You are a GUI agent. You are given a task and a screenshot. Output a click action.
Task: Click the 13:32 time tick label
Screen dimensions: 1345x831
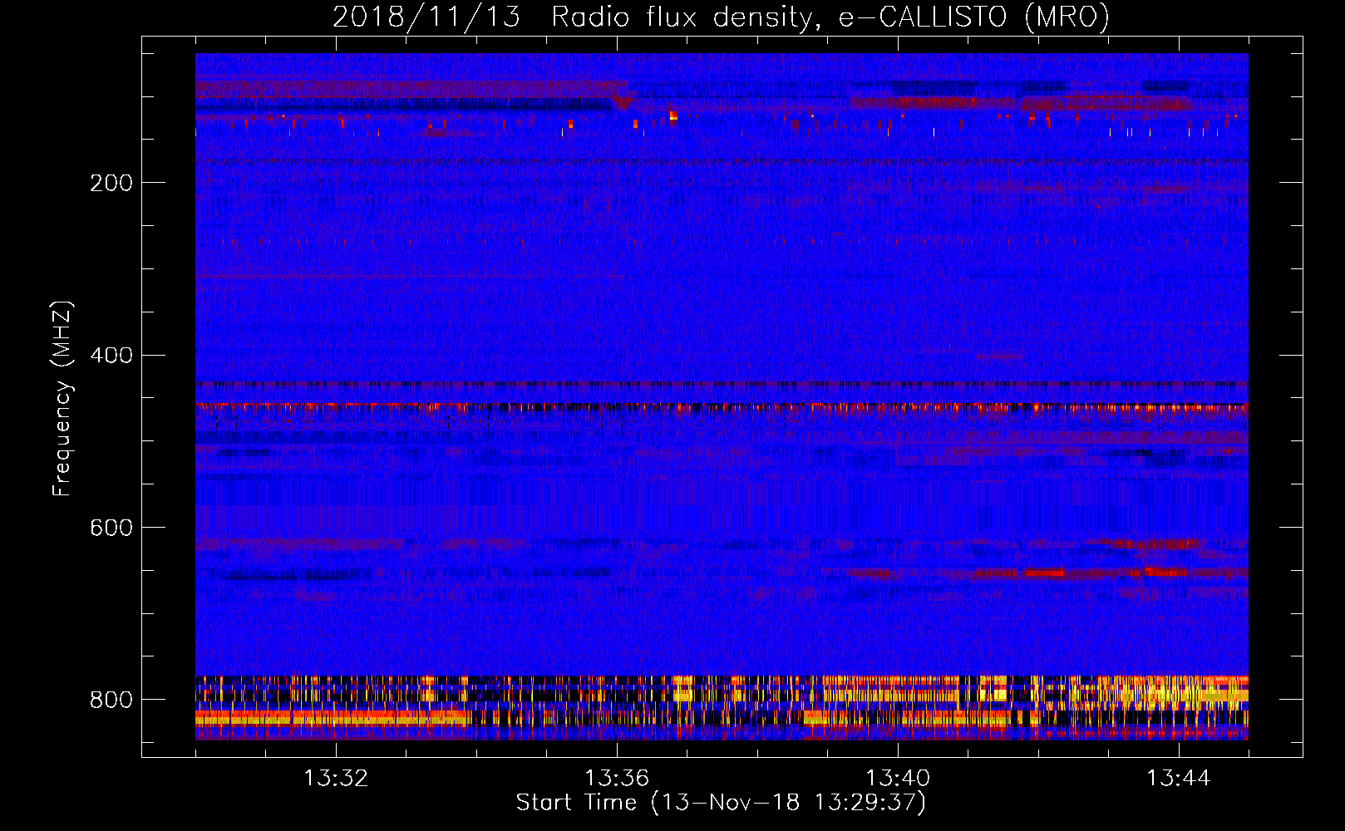336,779
